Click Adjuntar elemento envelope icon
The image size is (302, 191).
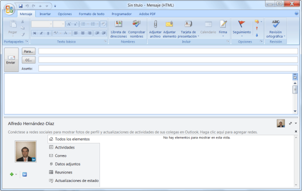point(169,28)
